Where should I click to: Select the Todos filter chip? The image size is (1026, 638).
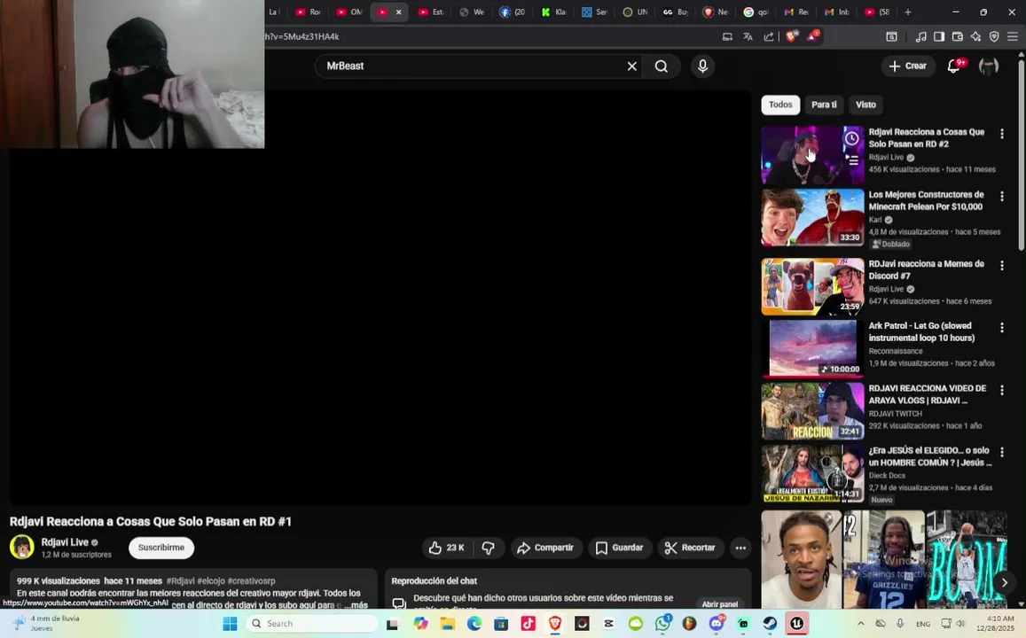click(x=780, y=105)
